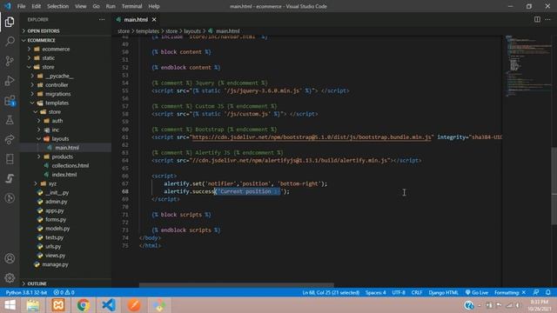Image resolution: width=557 pixels, height=313 pixels.
Task: Click the Formatting status bar item
Action: point(509,292)
